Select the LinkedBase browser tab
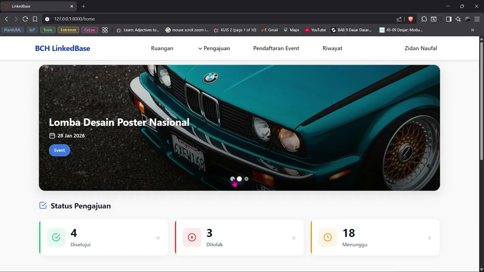 point(39,6)
